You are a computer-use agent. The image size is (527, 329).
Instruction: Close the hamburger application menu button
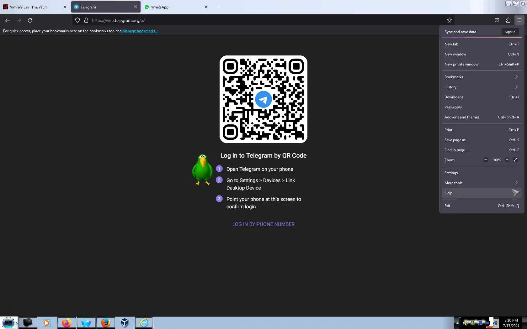[x=519, y=20]
